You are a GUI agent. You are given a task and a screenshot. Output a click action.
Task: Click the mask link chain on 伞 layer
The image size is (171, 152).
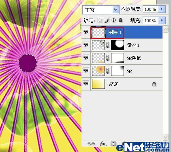point(108,71)
